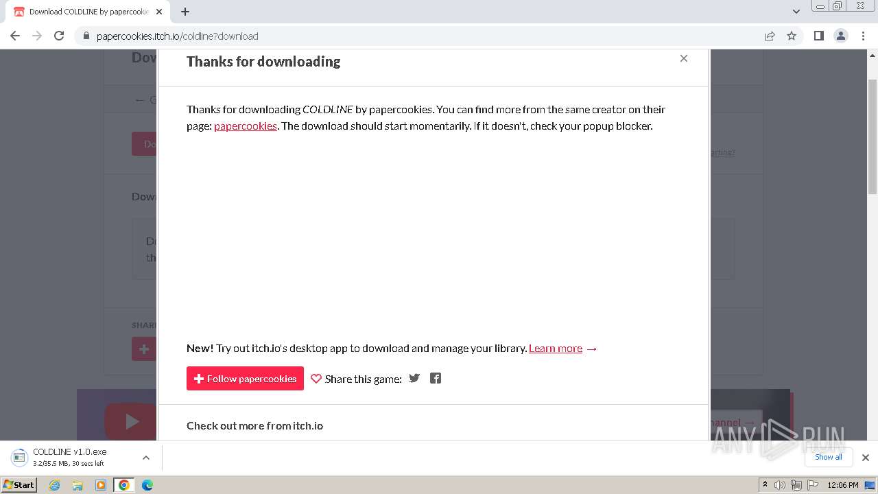Open Microsoft Edge from taskbar

click(147, 485)
